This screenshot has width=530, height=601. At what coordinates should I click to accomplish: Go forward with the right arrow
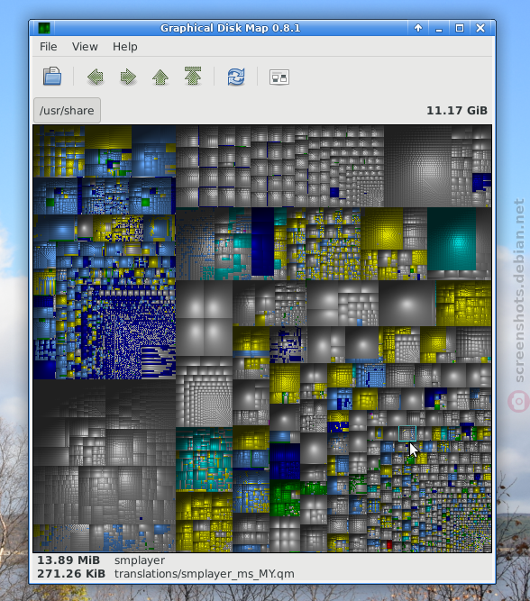[x=128, y=77]
